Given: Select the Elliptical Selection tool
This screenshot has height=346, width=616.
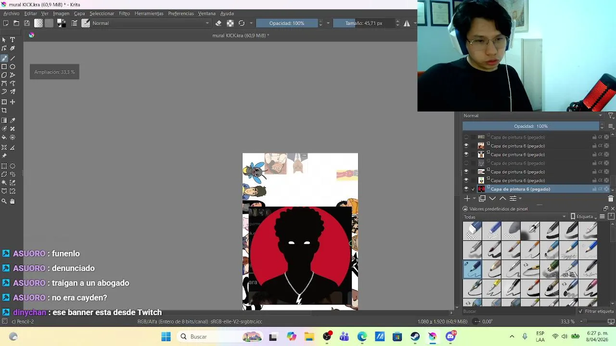Looking at the screenshot, I should (x=13, y=166).
